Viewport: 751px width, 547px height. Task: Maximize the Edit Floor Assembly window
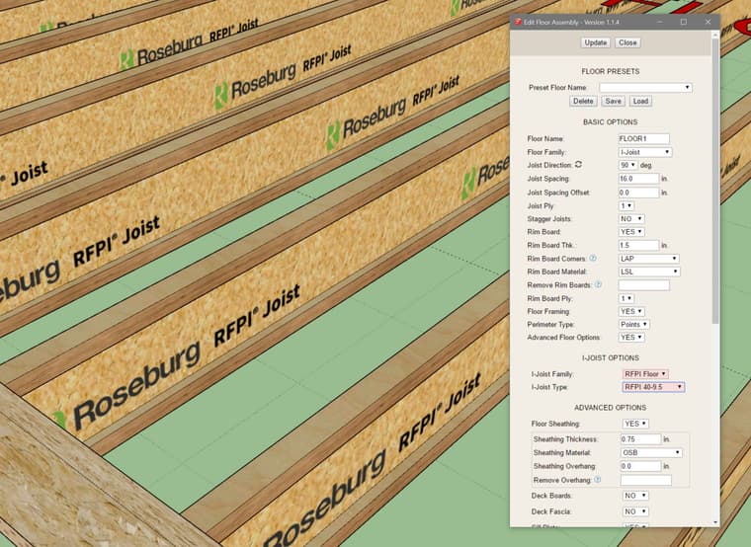[683, 21]
